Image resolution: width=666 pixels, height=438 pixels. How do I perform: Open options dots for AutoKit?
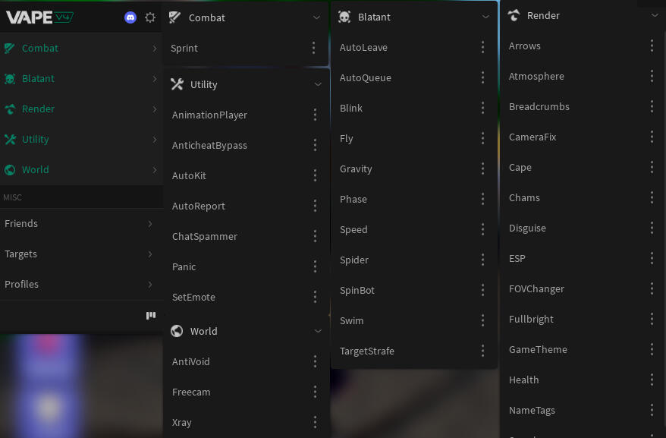pyautogui.click(x=315, y=175)
